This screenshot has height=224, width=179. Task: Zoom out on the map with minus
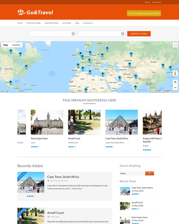[x=175, y=88]
